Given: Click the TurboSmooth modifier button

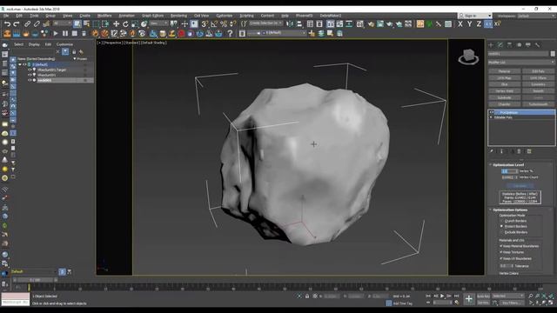Looking at the screenshot, I should (538, 104).
